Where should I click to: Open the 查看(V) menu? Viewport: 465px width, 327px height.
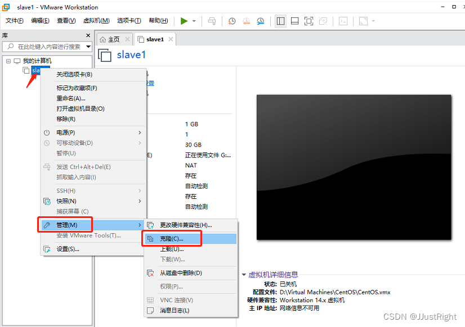[x=66, y=20]
